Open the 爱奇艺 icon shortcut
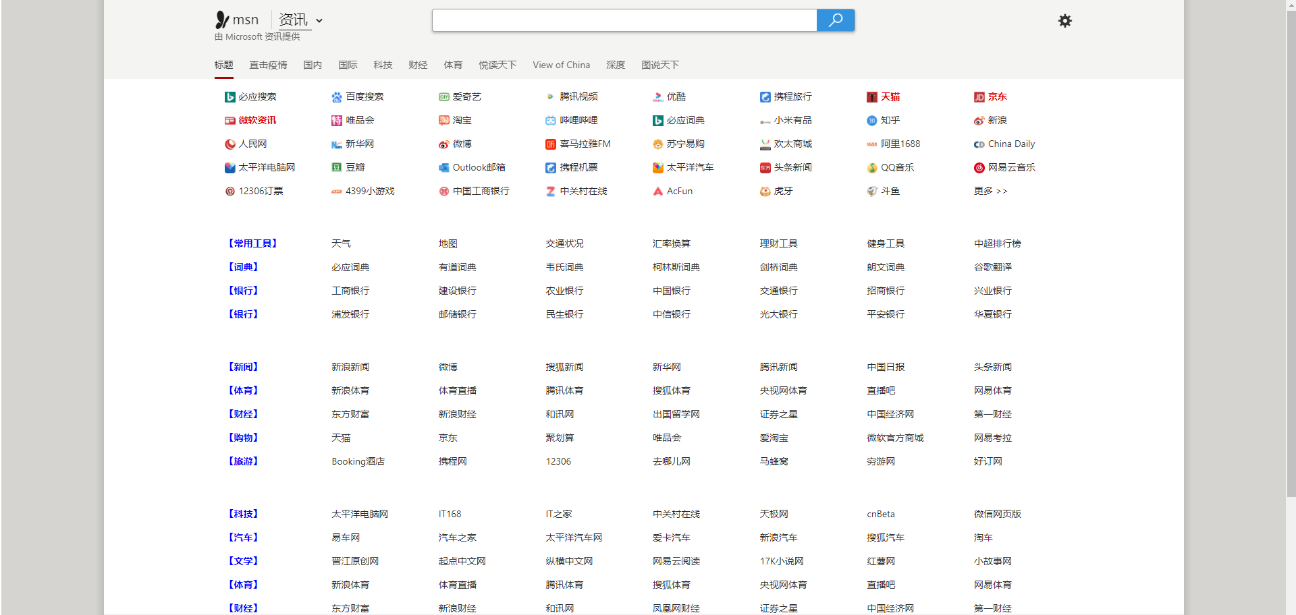Viewport: 1296px width, 615px height. [x=443, y=97]
